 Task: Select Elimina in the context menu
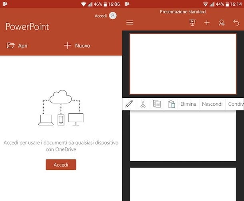coord(188,104)
